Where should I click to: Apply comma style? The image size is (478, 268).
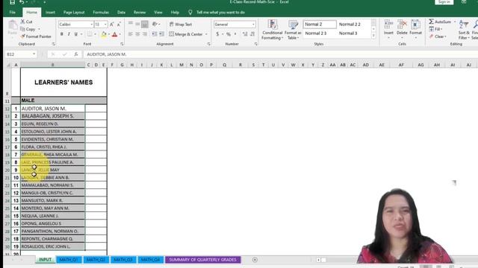(235, 34)
